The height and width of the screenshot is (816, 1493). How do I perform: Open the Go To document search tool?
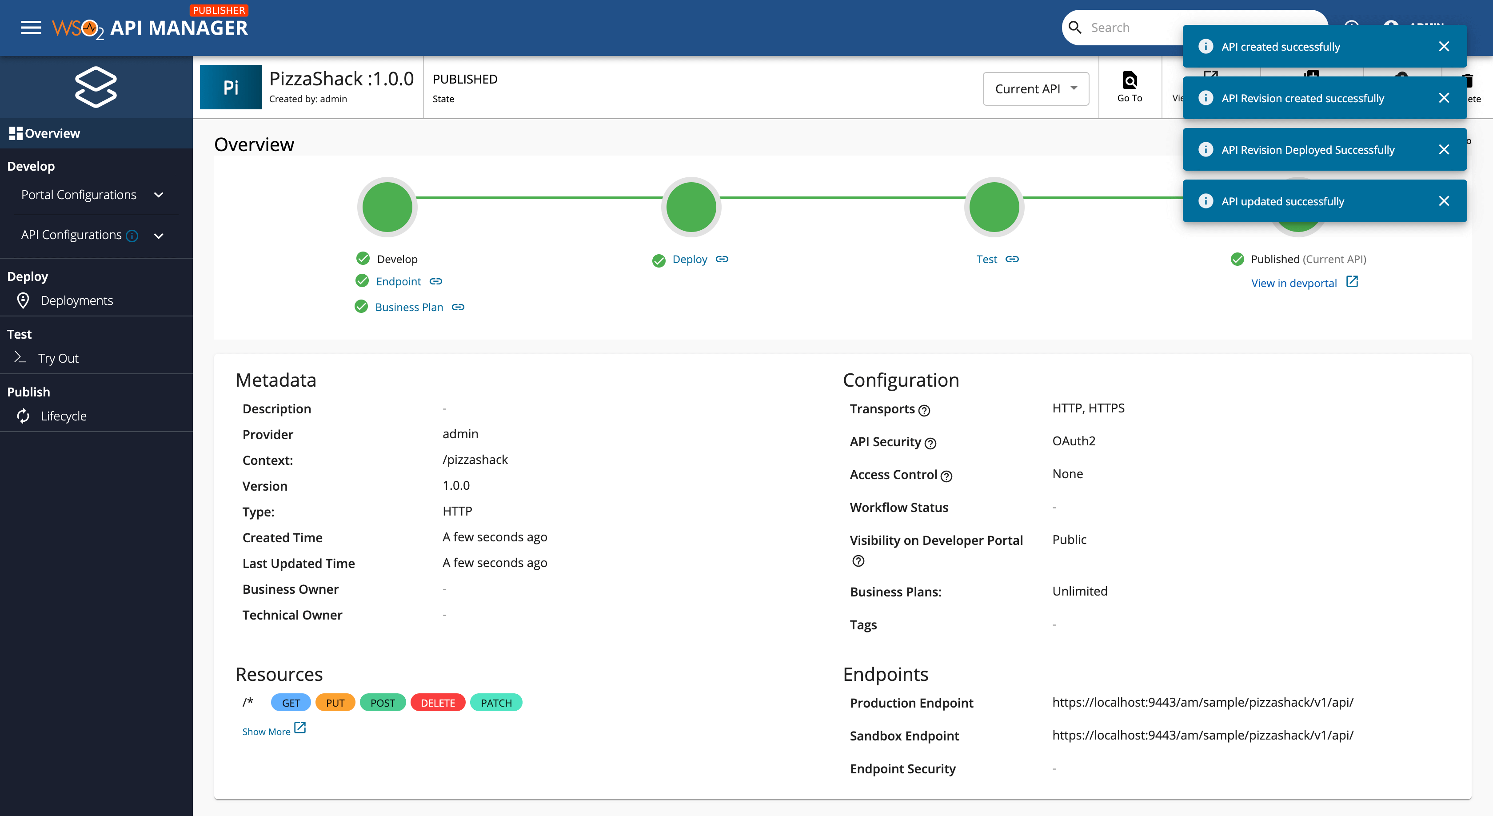[1129, 87]
